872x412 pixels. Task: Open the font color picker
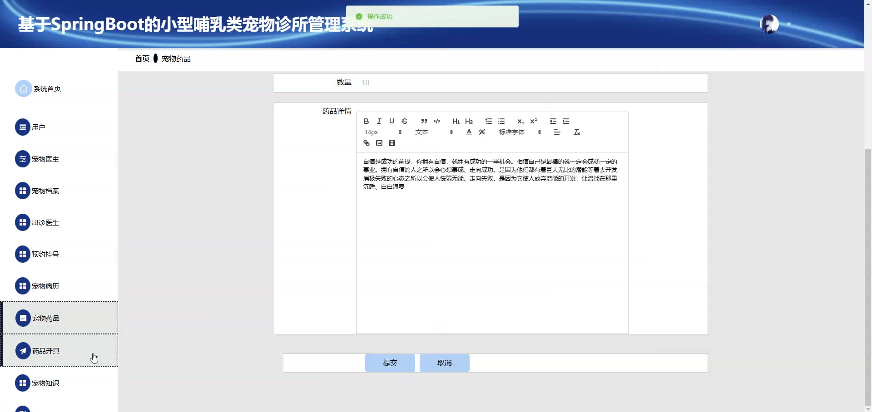(469, 132)
